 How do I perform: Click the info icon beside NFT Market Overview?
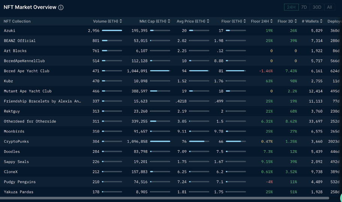(61, 8)
